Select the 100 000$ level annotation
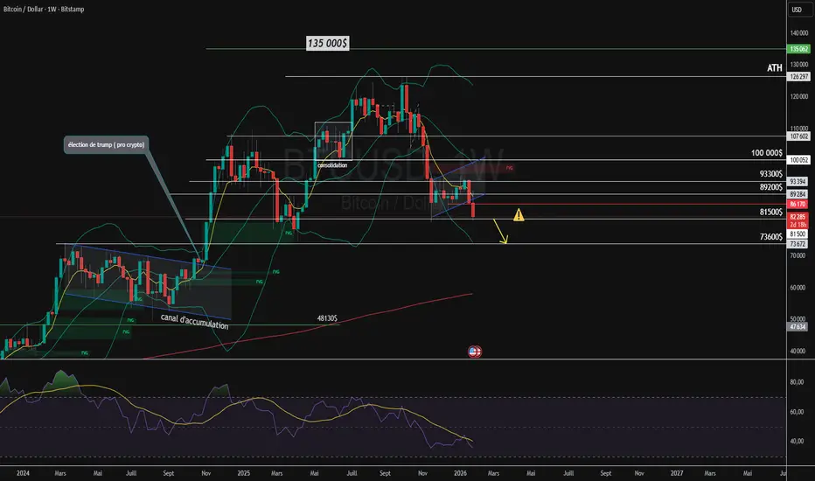The image size is (815, 481). (767, 153)
